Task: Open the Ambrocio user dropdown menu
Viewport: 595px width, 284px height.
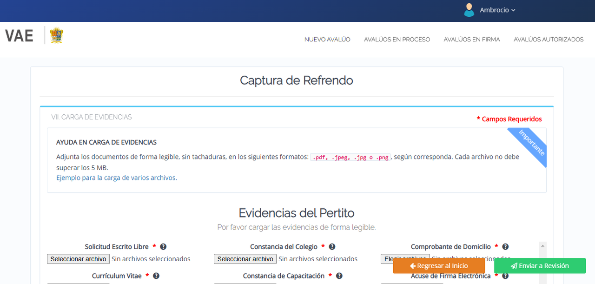Action: [x=497, y=10]
